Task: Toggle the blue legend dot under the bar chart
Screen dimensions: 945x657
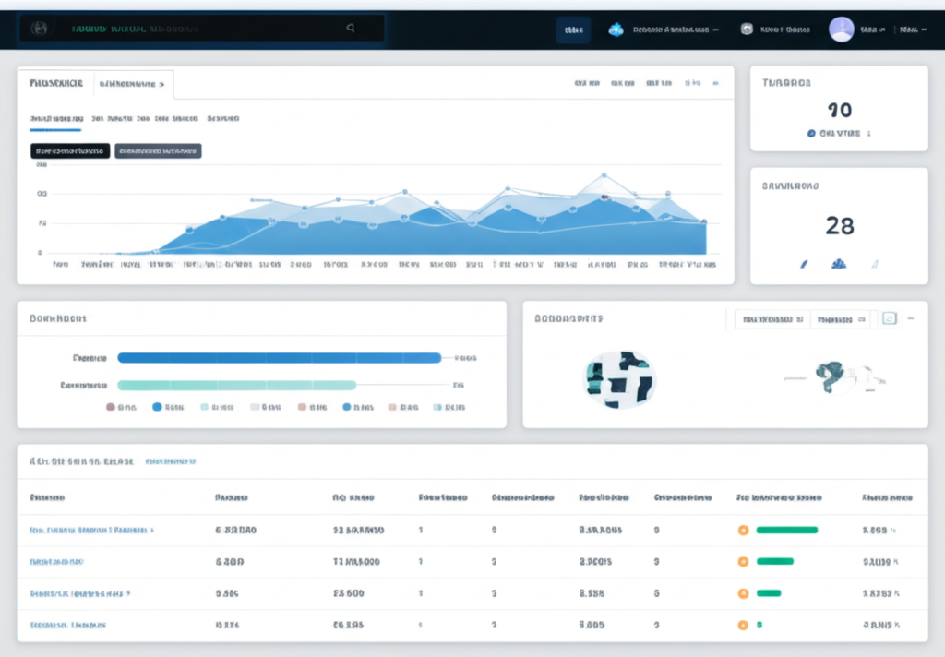Action: tap(156, 406)
